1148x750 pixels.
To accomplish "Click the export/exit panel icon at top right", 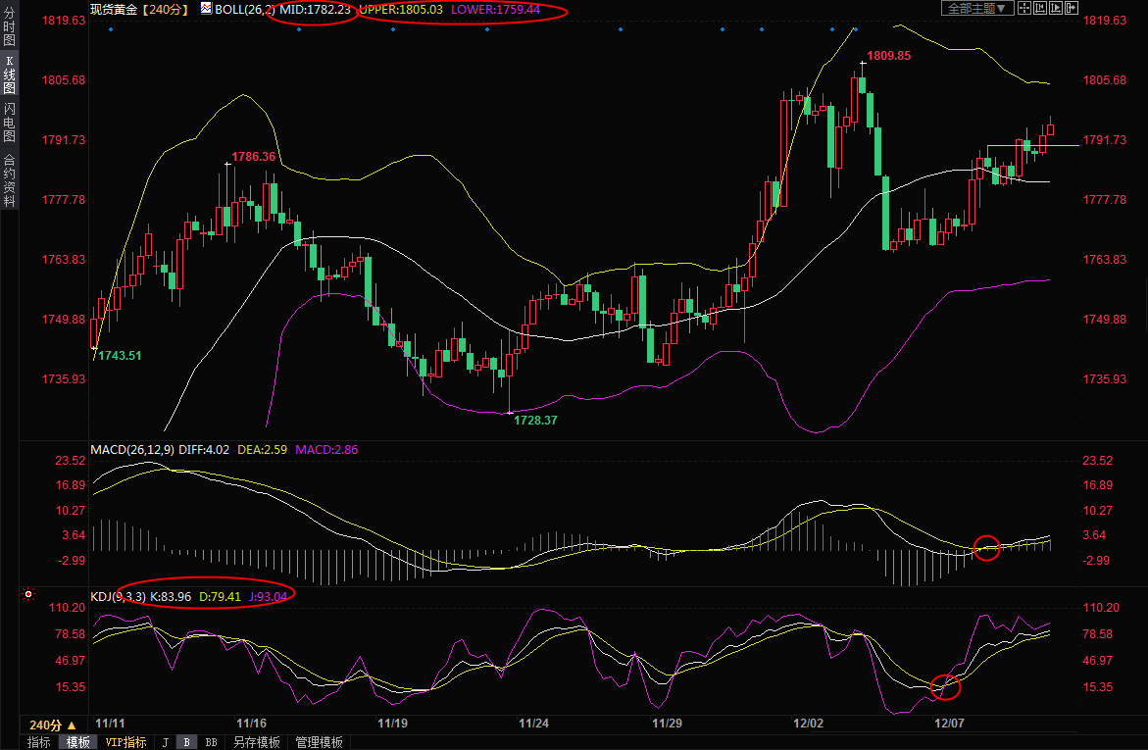I will (x=1072, y=8).
